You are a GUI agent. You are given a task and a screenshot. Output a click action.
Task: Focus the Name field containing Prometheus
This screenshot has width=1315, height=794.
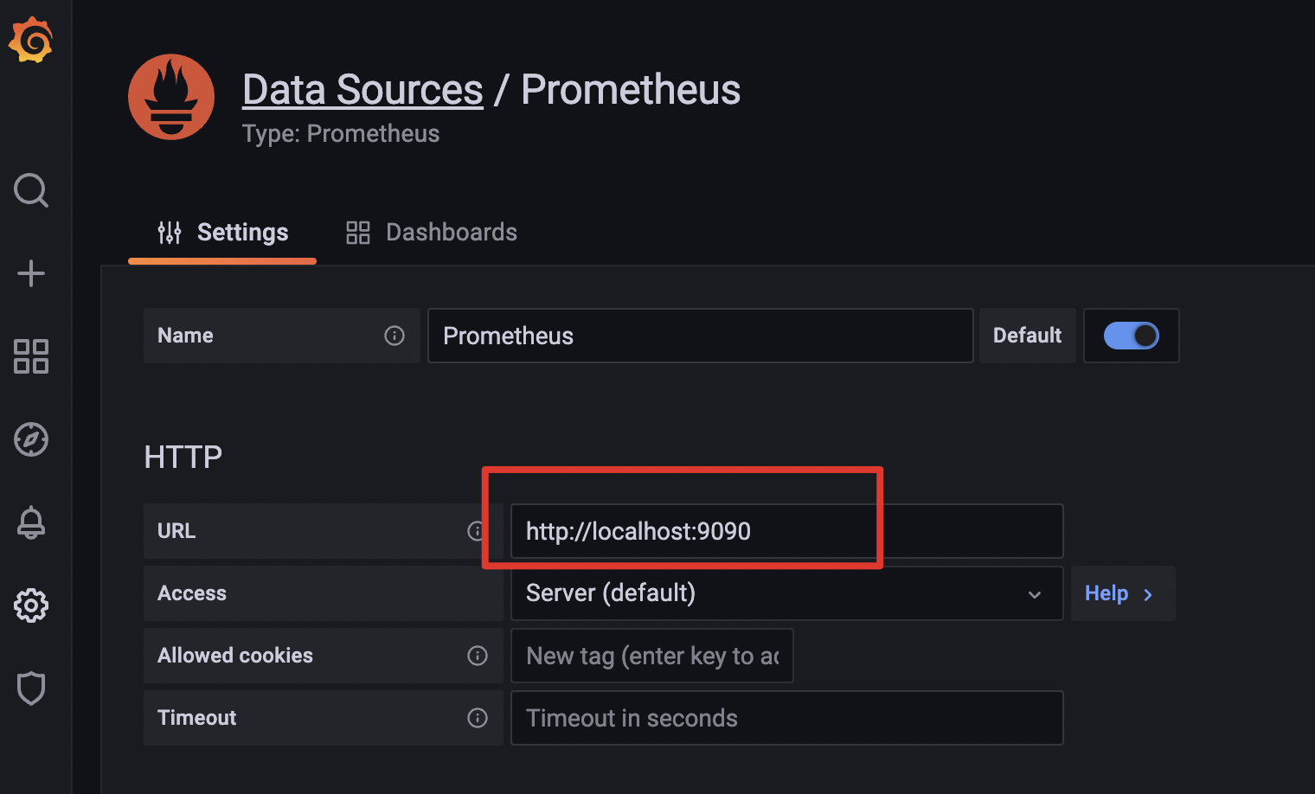[x=699, y=336]
